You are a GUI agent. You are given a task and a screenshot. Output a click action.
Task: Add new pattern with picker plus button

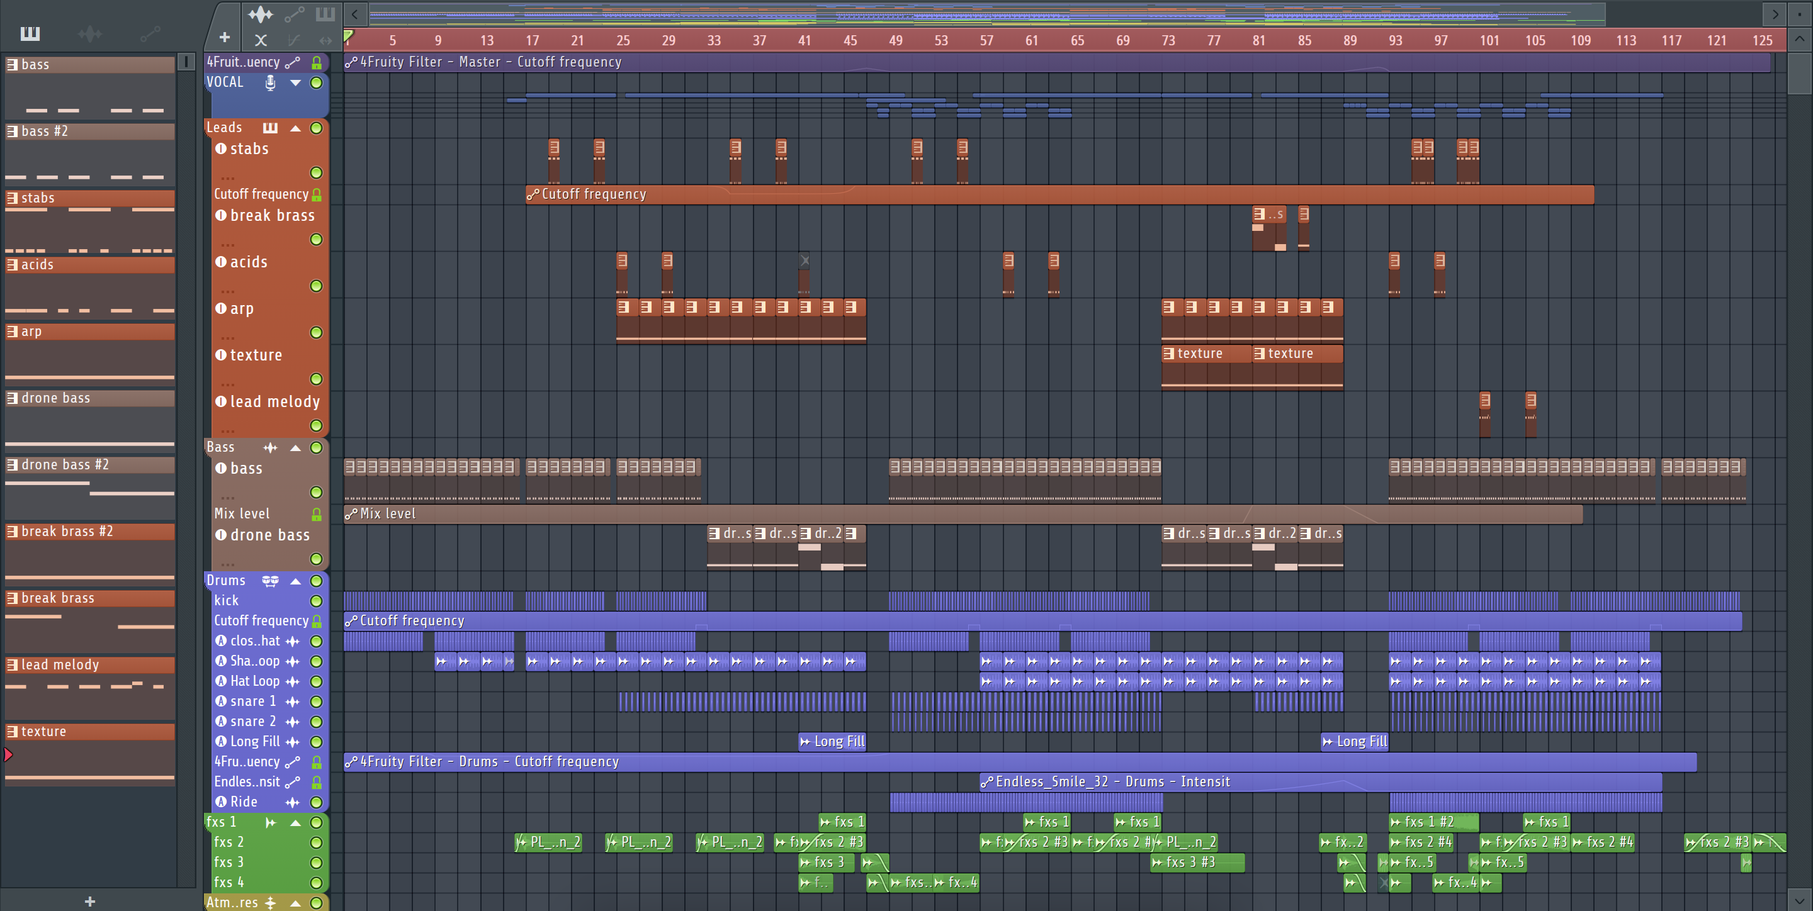click(x=90, y=902)
